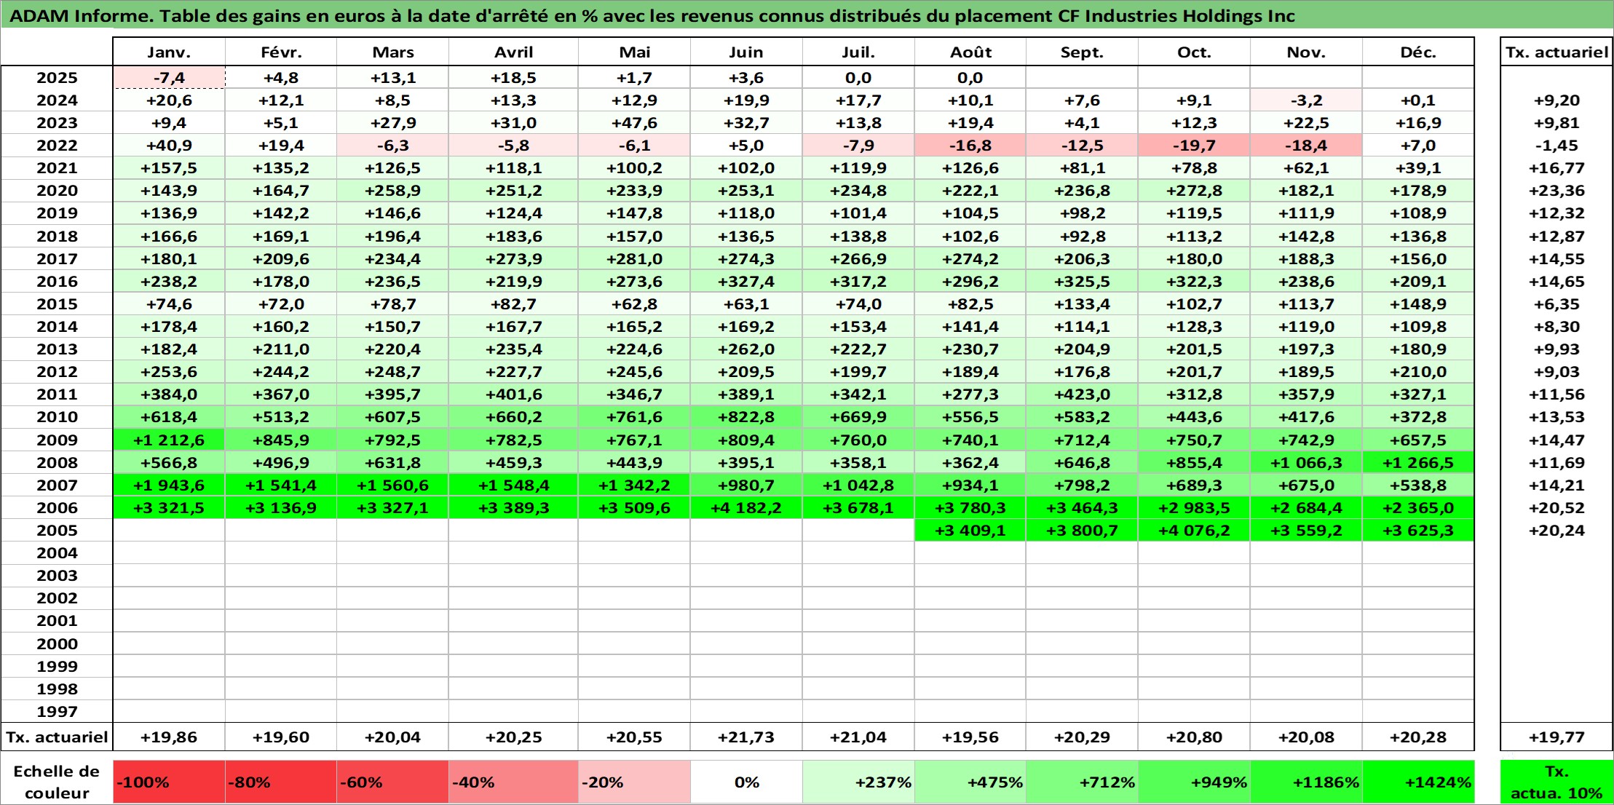Click the 2025 row label
1614x805 pixels.
coord(57,78)
